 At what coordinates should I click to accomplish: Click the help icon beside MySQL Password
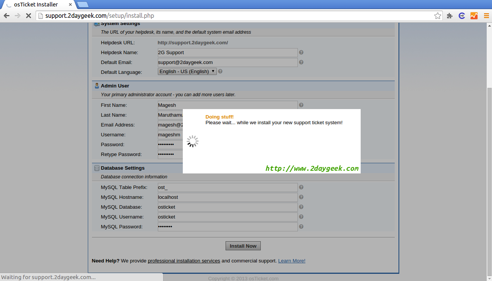[301, 227]
